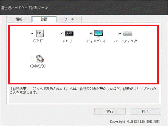Start diagnosis with the 実行 button

coord(110,111)
